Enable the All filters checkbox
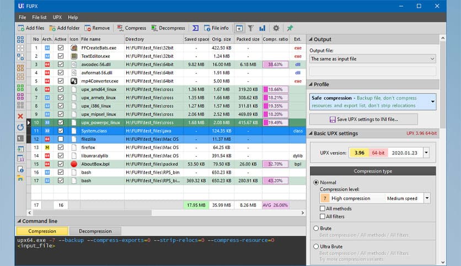This screenshot has width=461, height=266. pyautogui.click(x=323, y=217)
